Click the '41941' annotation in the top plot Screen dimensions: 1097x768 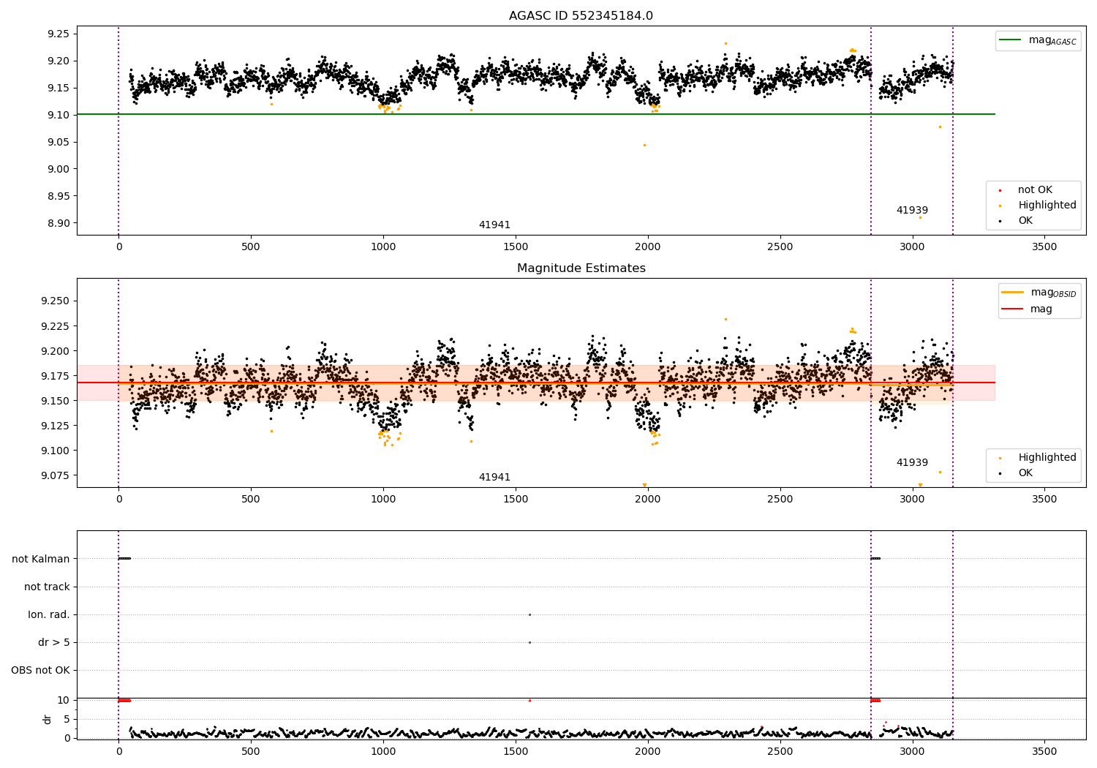(494, 225)
